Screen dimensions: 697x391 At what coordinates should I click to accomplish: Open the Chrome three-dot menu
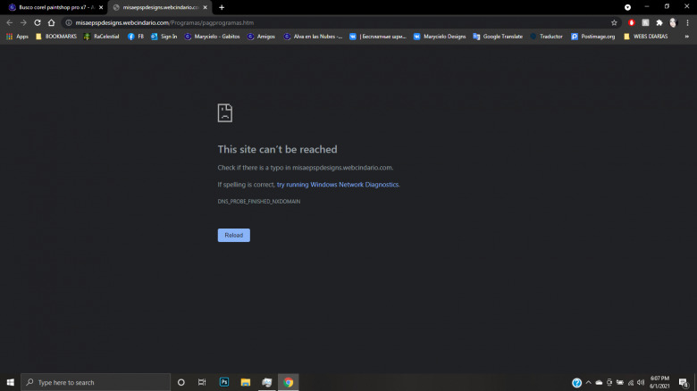point(687,22)
